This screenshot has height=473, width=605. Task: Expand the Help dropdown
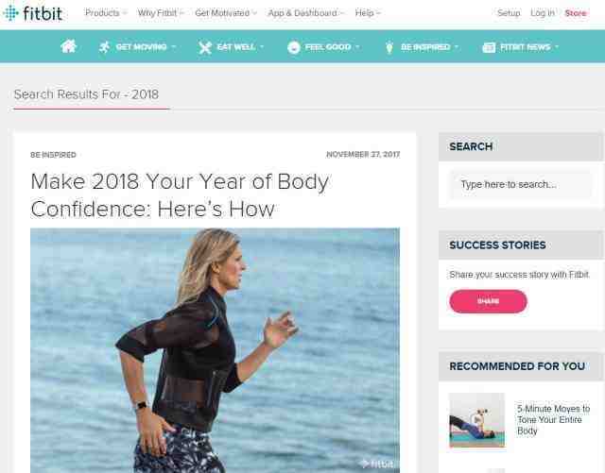click(368, 13)
